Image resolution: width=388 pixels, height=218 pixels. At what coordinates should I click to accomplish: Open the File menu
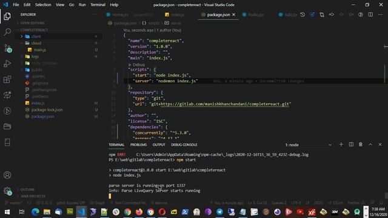point(16,5)
